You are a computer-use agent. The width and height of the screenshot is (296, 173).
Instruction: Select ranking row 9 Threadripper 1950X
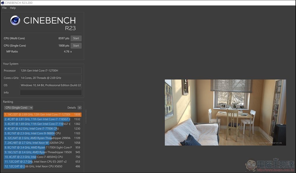pos(43,152)
